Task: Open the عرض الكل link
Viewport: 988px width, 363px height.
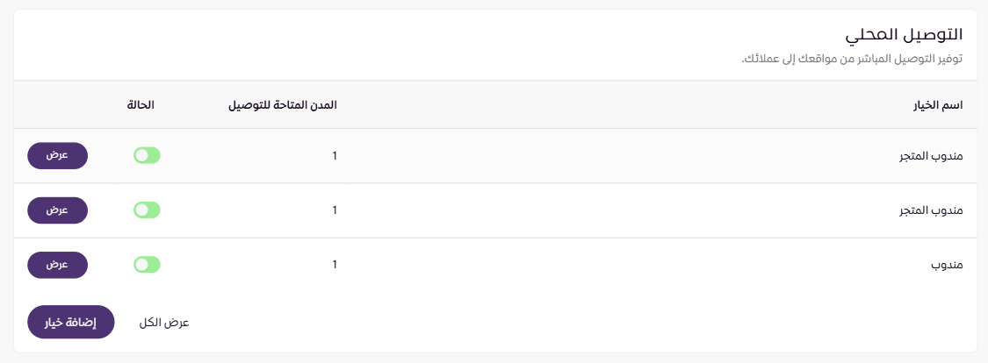Action: click(164, 322)
